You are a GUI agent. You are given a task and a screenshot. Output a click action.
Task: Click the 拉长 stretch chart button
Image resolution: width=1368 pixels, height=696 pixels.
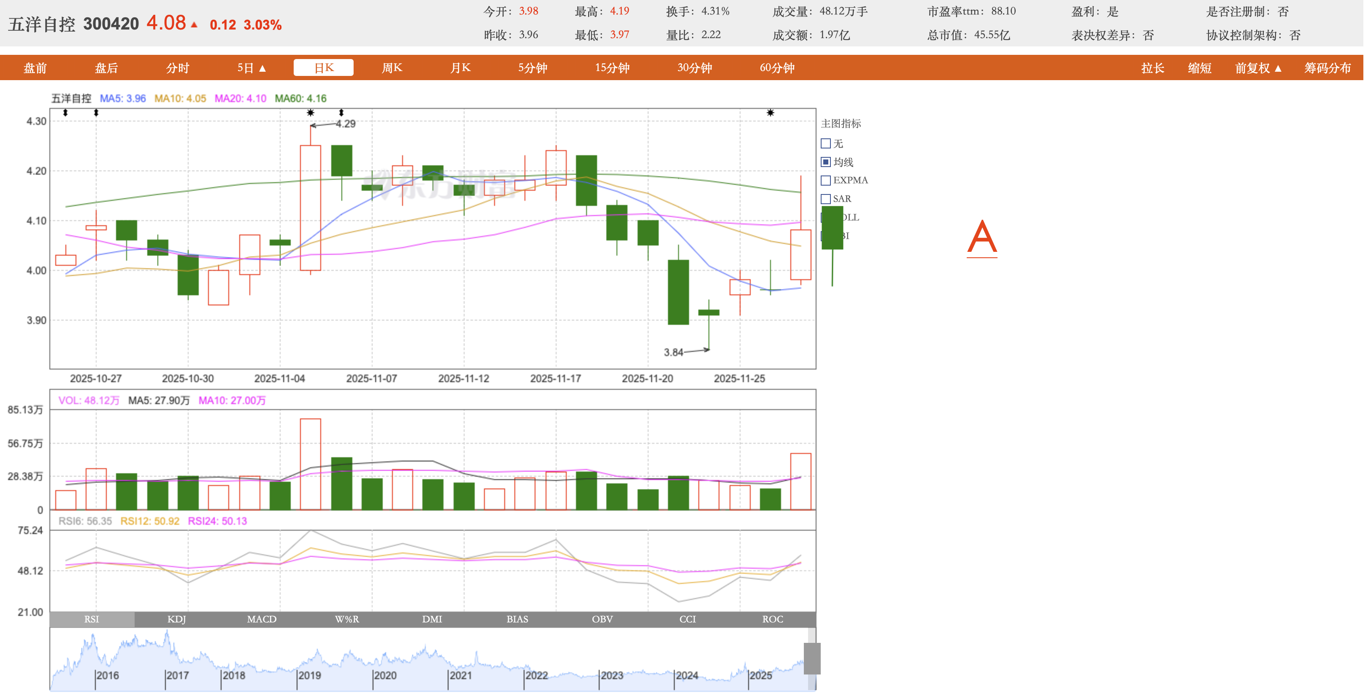pyautogui.click(x=1152, y=68)
